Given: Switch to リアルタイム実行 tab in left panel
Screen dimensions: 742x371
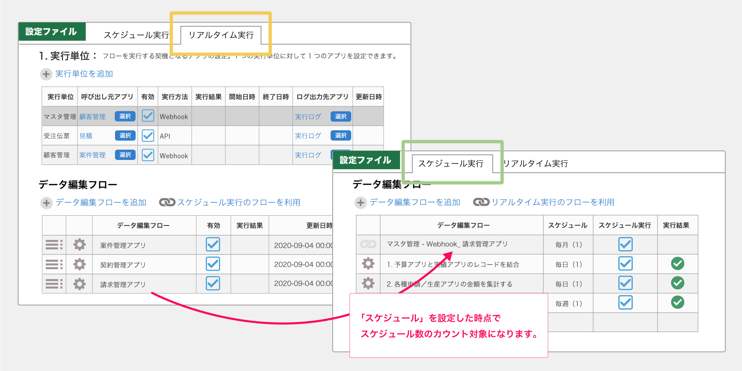Looking at the screenshot, I should (221, 35).
